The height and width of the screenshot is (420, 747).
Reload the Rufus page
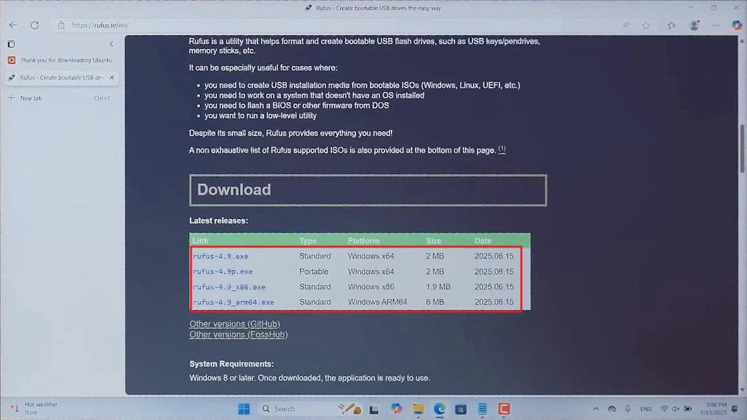pyautogui.click(x=35, y=25)
